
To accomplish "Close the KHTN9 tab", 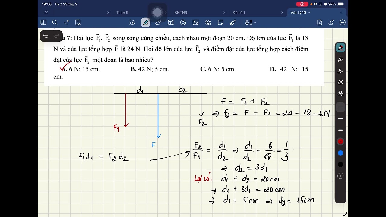I will [224, 13].
